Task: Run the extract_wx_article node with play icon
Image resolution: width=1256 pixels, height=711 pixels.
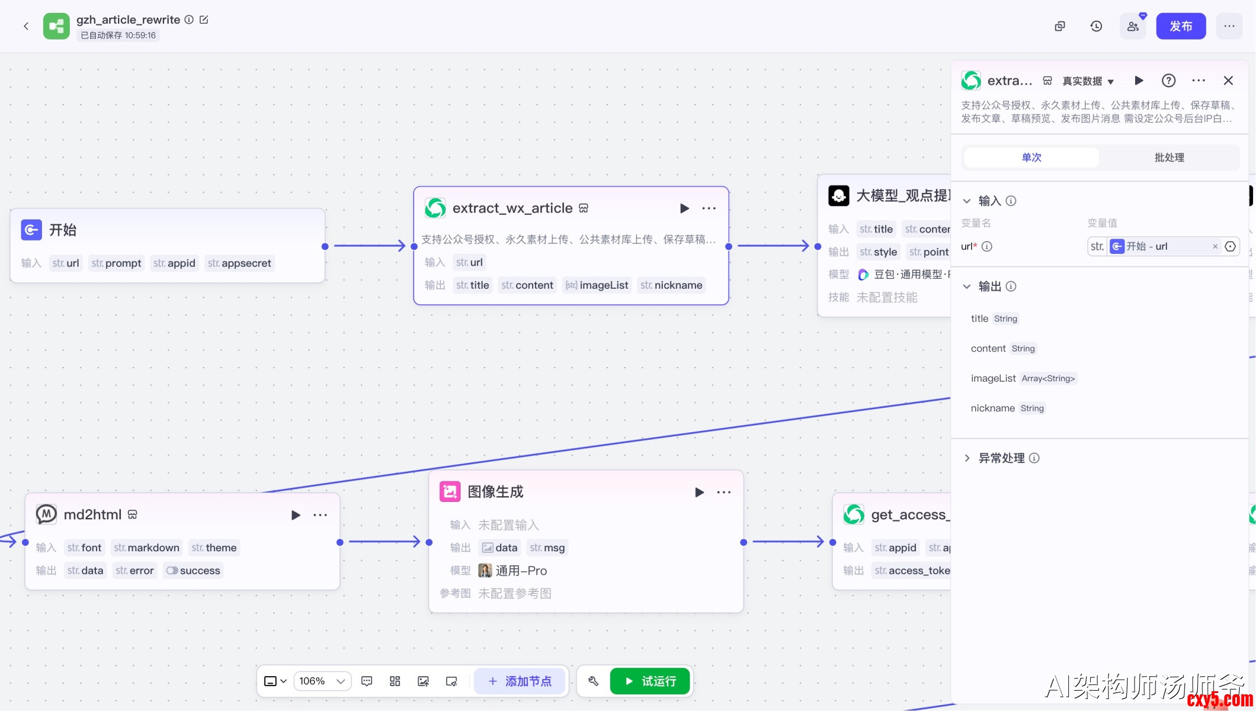Action: pyautogui.click(x=684, y=209)
